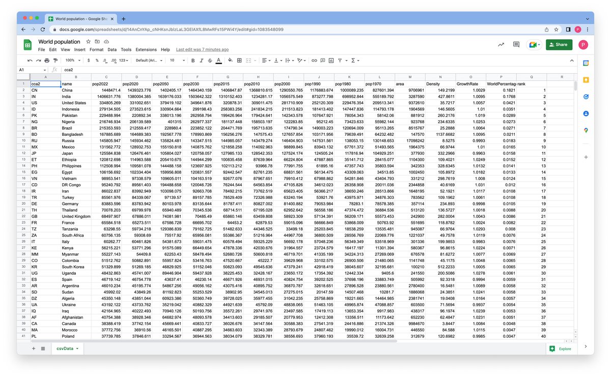The height and width of the screenshot is (377, 611).
Task: Open the fill color picker
Action: [x=230, y=60]
